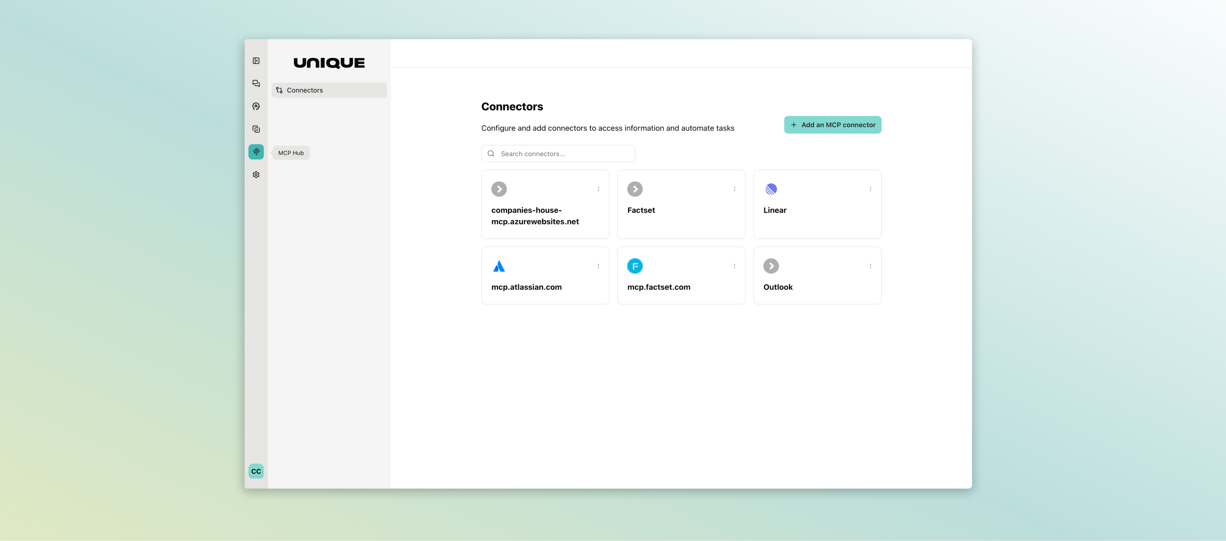Click the 'Configure and add connectors' description text
The width and height of the screenshot is (1226, 541).
608,128
